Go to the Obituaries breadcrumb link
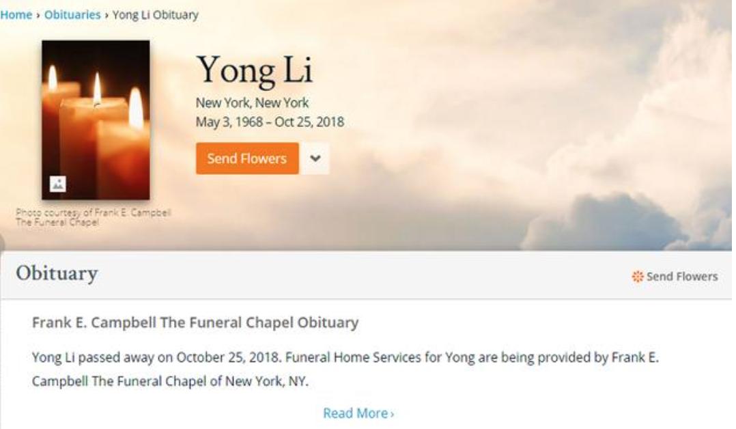736x429 pixels. (72, 15)
